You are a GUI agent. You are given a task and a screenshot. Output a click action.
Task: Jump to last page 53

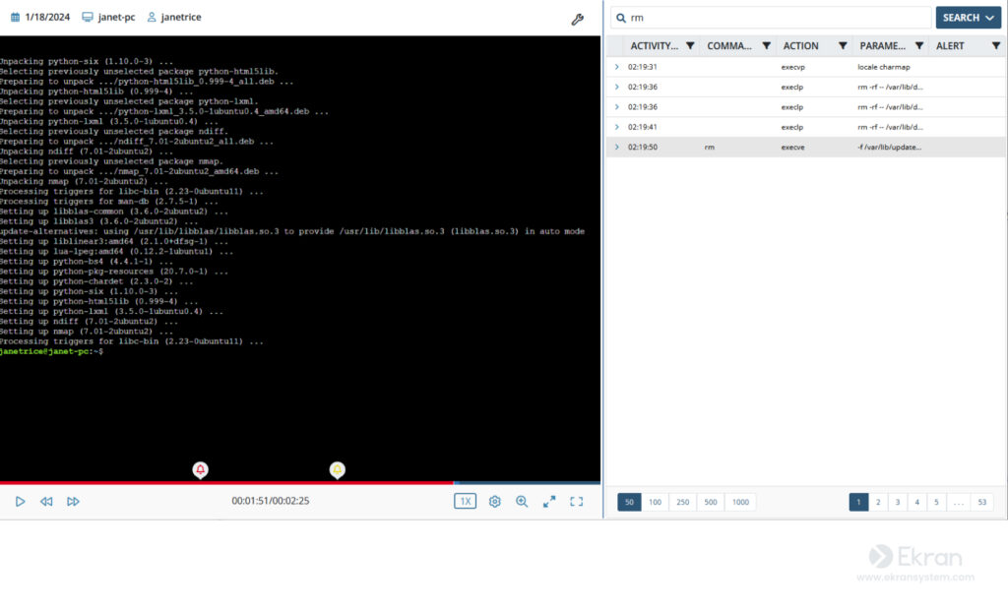pos(981,502)
